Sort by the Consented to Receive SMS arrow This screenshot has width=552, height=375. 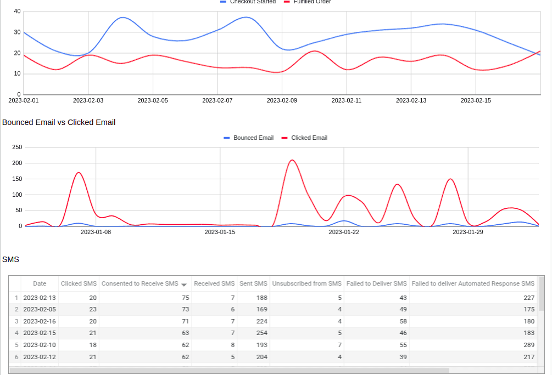(184, 285)
